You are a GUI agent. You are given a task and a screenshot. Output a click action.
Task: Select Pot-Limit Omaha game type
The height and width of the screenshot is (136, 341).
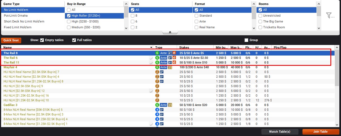(x=16, y=16)
